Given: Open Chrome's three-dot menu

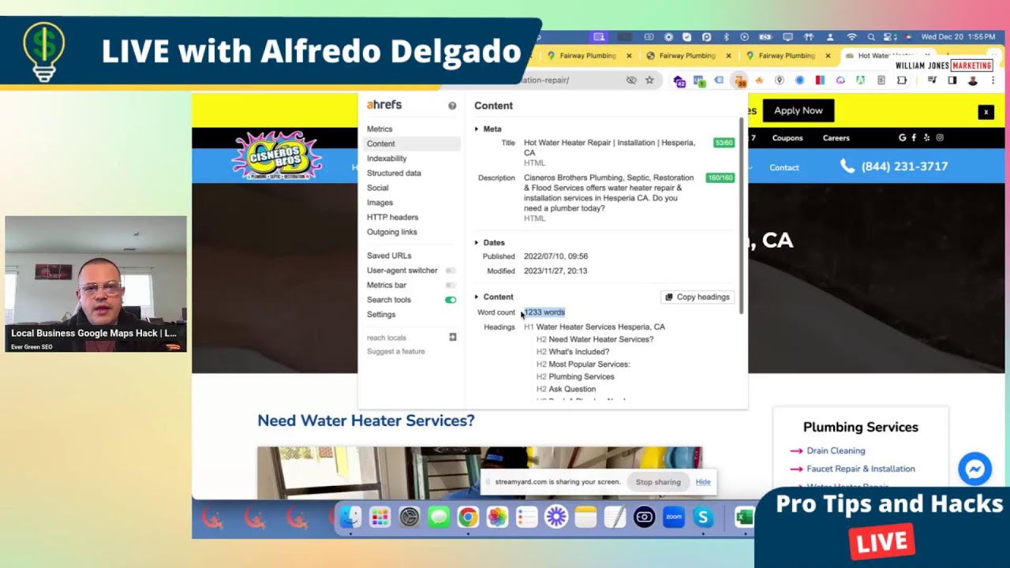Looking at the screenshot, I should tap(993, 80).
